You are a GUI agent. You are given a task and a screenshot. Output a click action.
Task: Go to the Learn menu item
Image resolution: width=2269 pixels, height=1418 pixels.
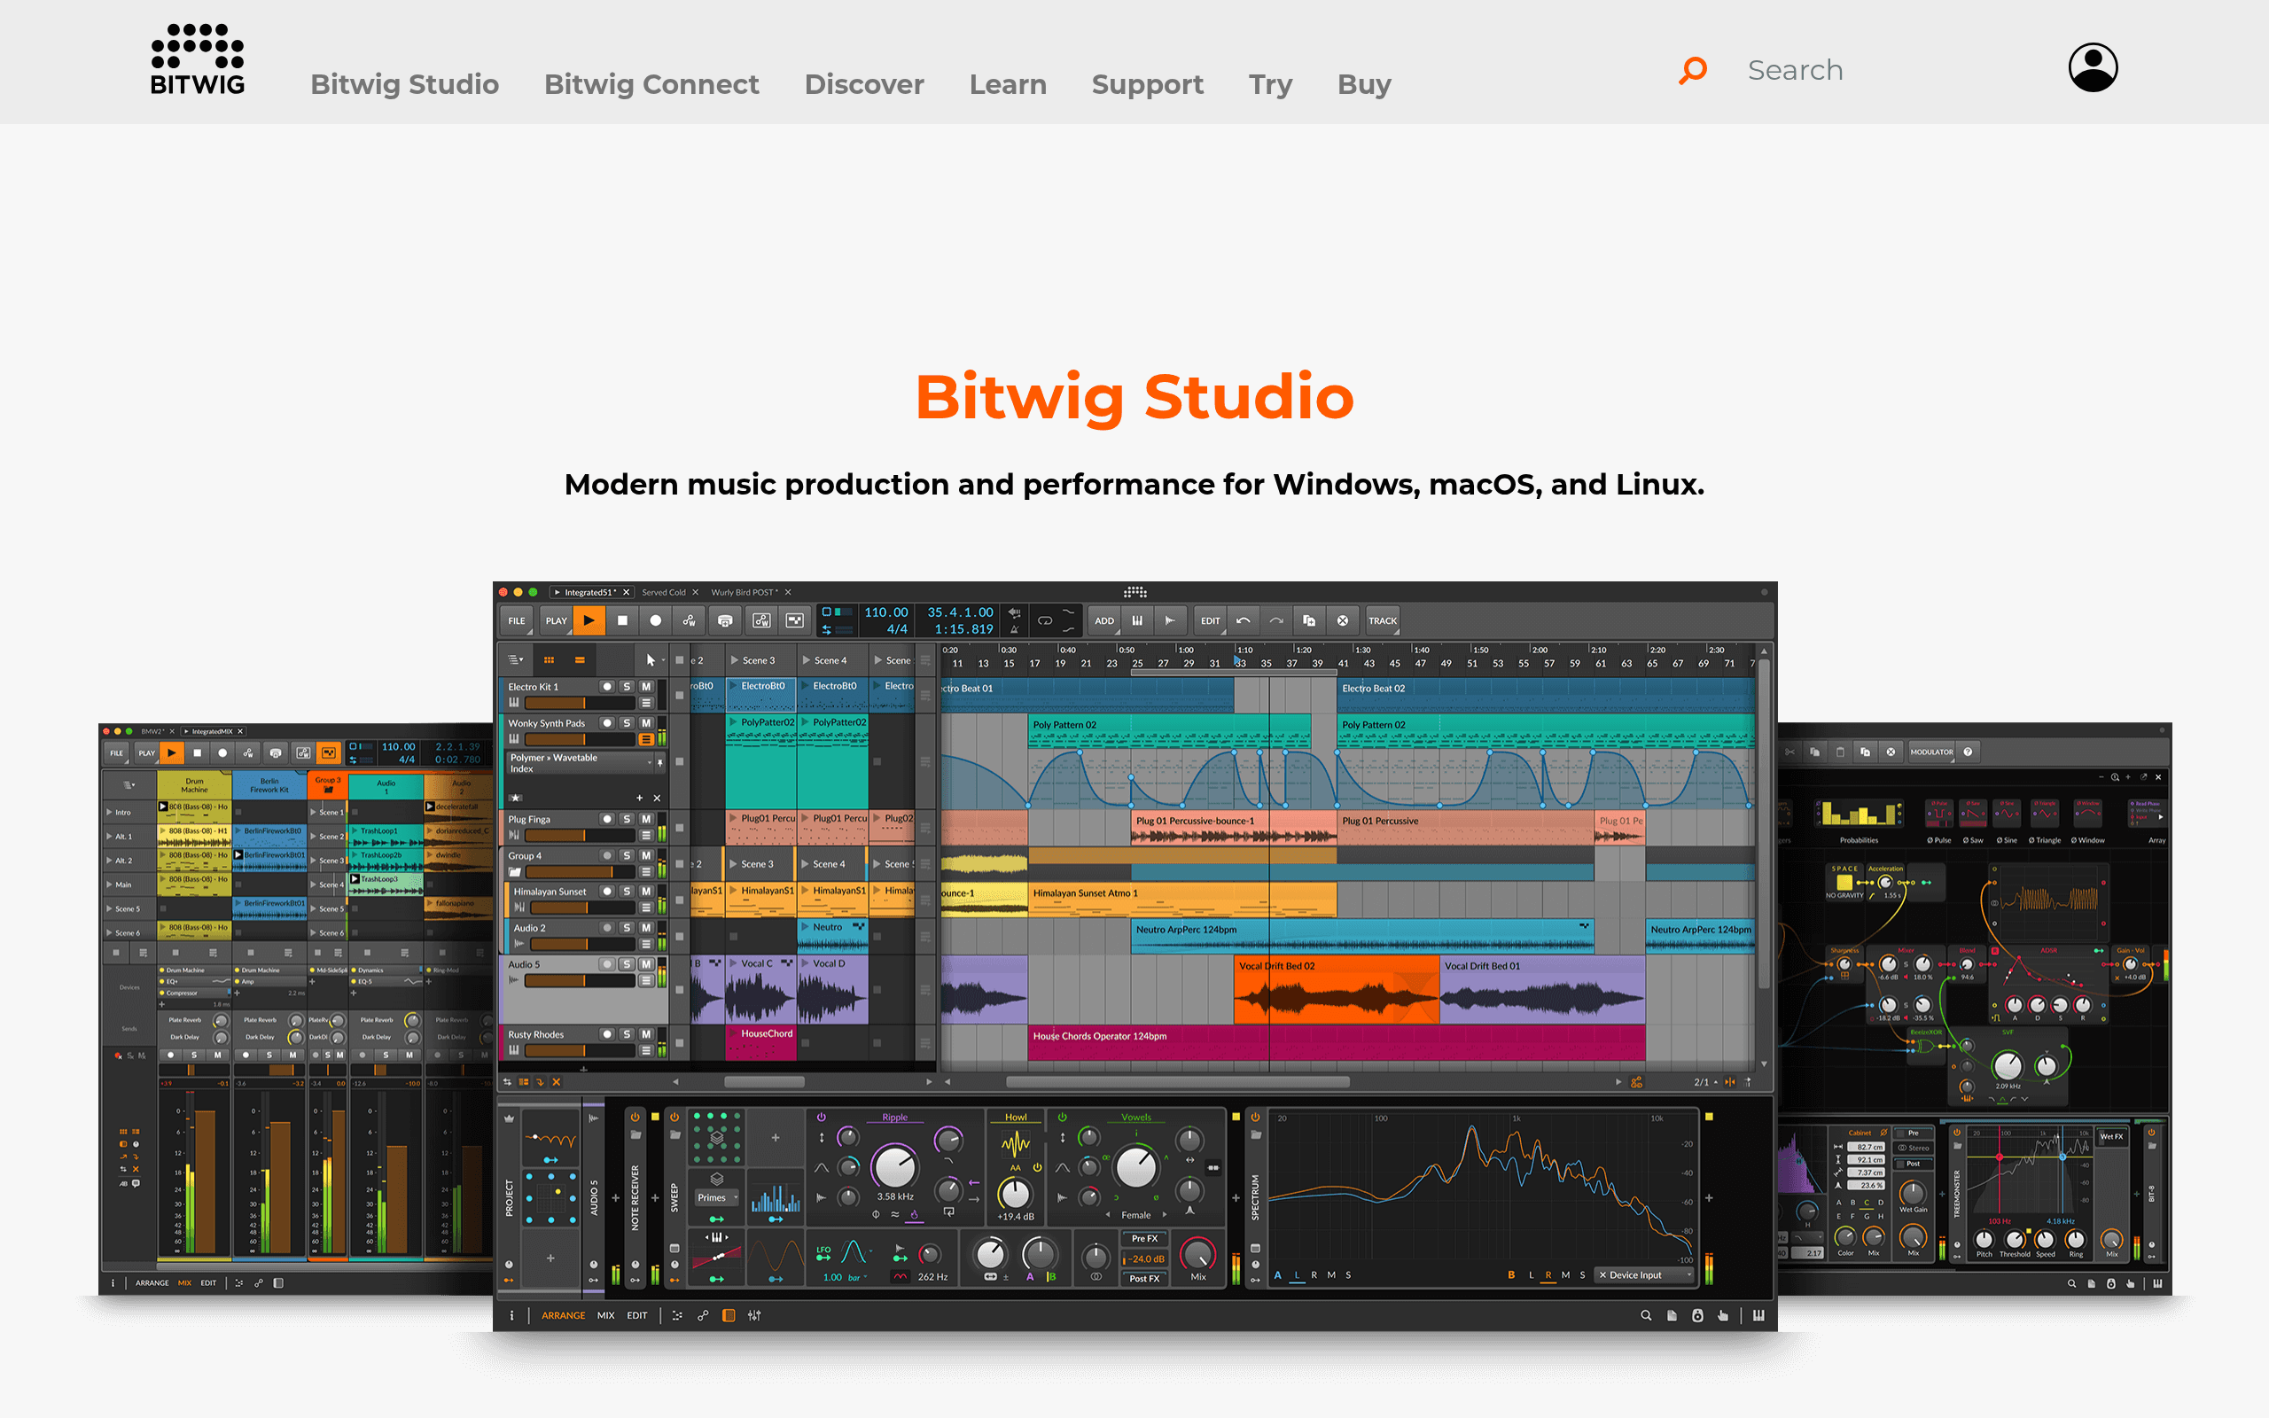1008,84
